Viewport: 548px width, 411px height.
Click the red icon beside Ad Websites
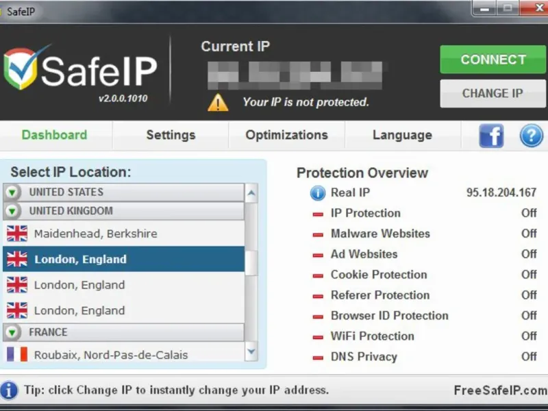pos(318,255)
